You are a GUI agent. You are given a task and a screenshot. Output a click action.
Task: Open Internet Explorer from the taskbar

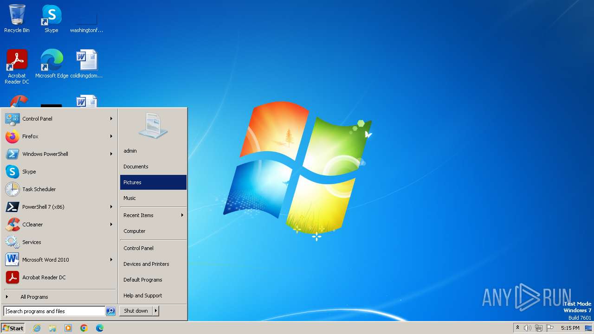click(x=37, y=328)
